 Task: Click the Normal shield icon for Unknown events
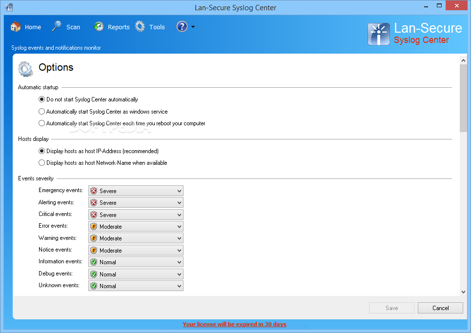(94, 286)
